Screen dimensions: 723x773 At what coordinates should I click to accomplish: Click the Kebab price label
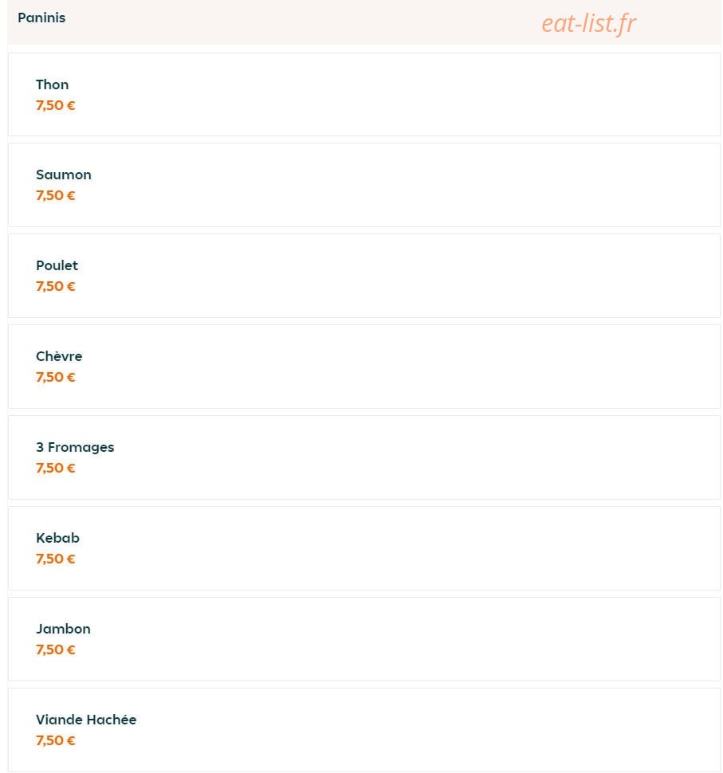(55, 559)
